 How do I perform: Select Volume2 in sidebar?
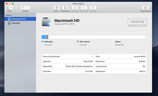[20, 23]
